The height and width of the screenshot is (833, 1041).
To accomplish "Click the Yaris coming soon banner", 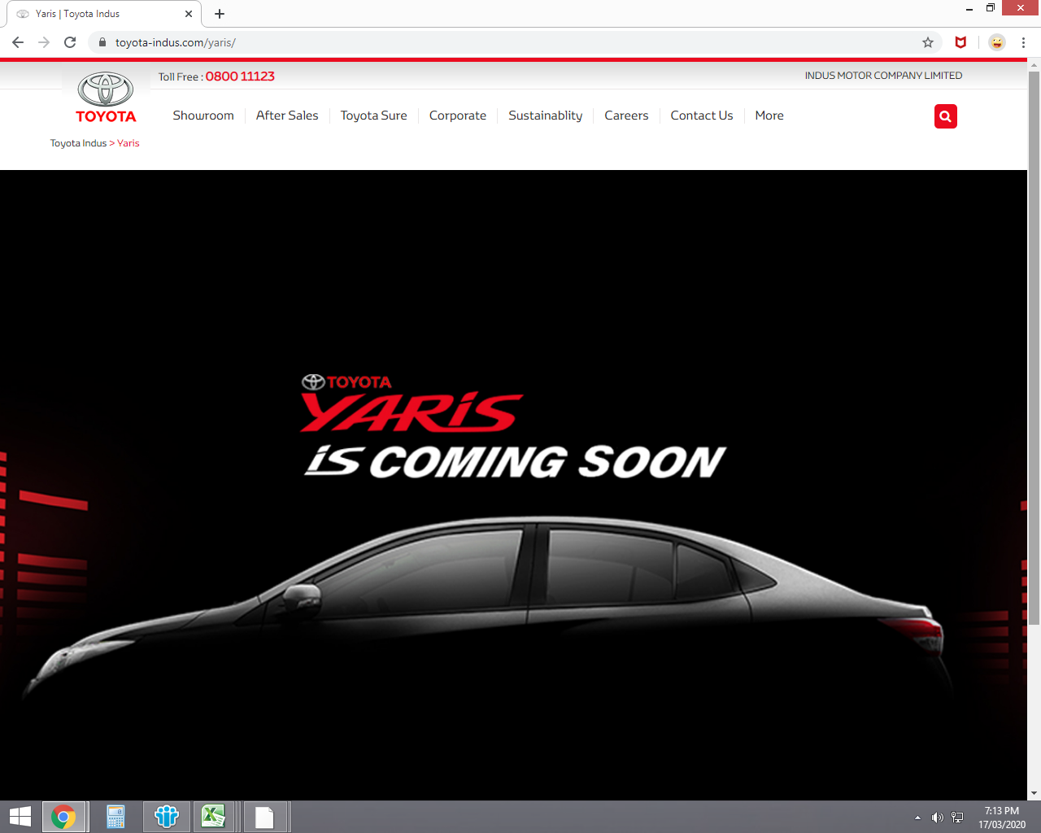I will (x=513, y=485).
